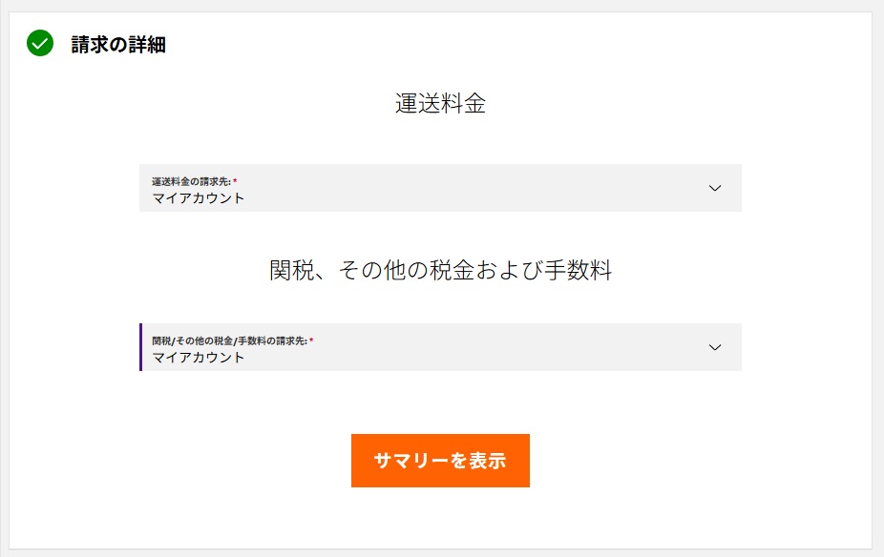The width and height of the screenshot is (884, 557).
Task: Click the red asterisk after 関税/その他の税金/手数料の請求先
Action: 311,340
